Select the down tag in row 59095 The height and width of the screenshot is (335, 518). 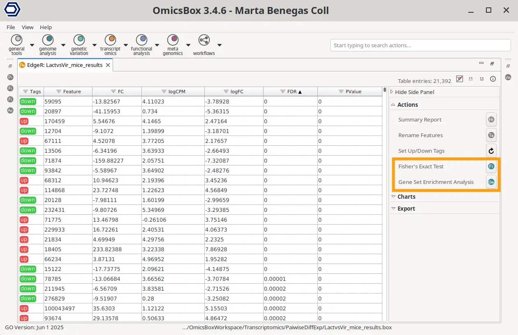[x=28, y=101]
